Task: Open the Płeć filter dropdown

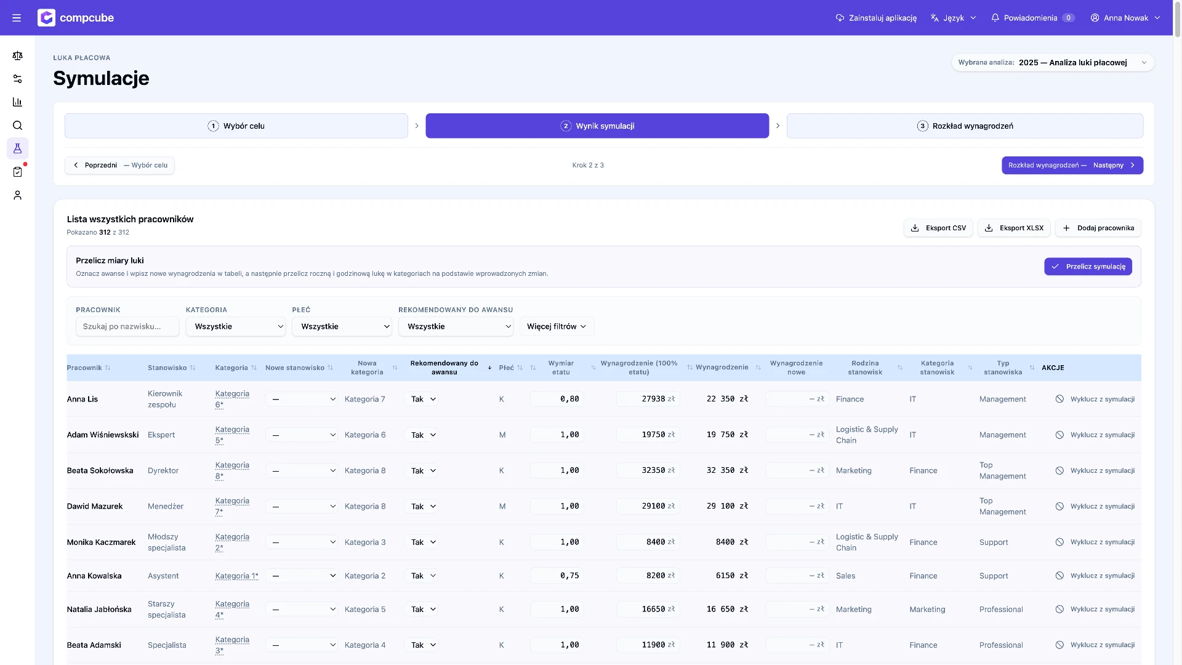Action: click(x=342, y=326)
